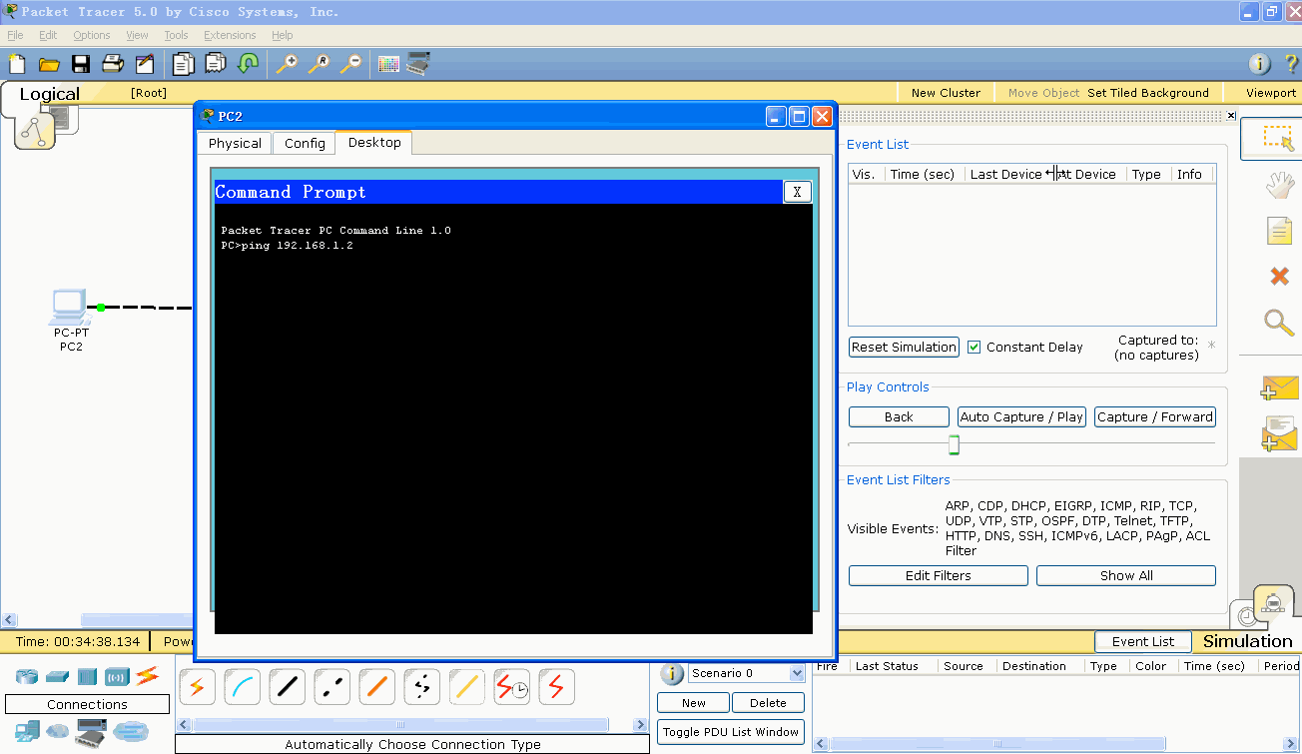Close Command Prompt with X button
Screen dimensions: 1302x754
[797, 192]
